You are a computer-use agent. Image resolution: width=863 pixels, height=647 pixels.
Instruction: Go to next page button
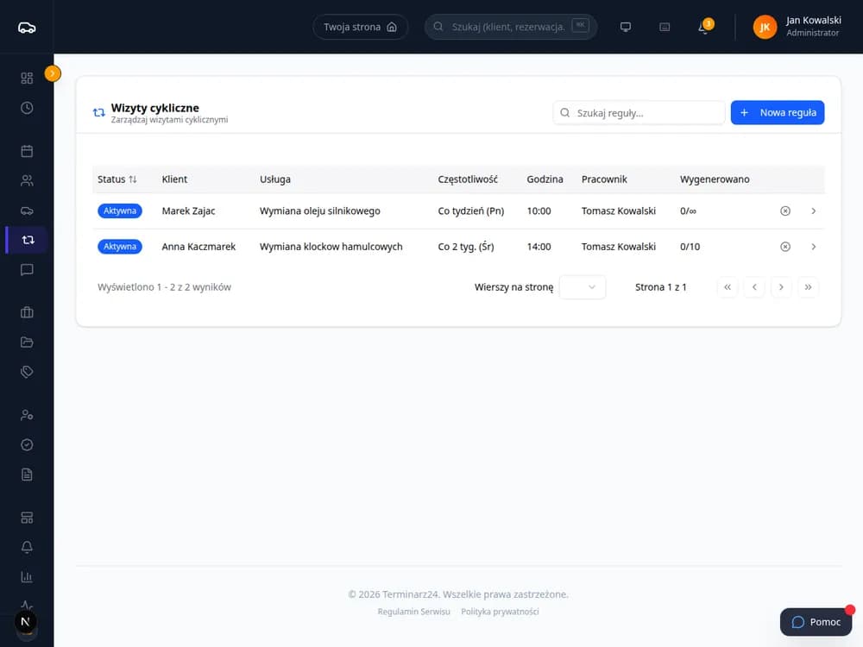point(781,287)
